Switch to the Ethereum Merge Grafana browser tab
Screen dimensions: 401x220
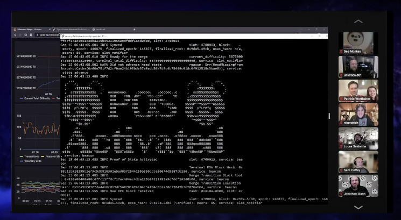[31, 30]
